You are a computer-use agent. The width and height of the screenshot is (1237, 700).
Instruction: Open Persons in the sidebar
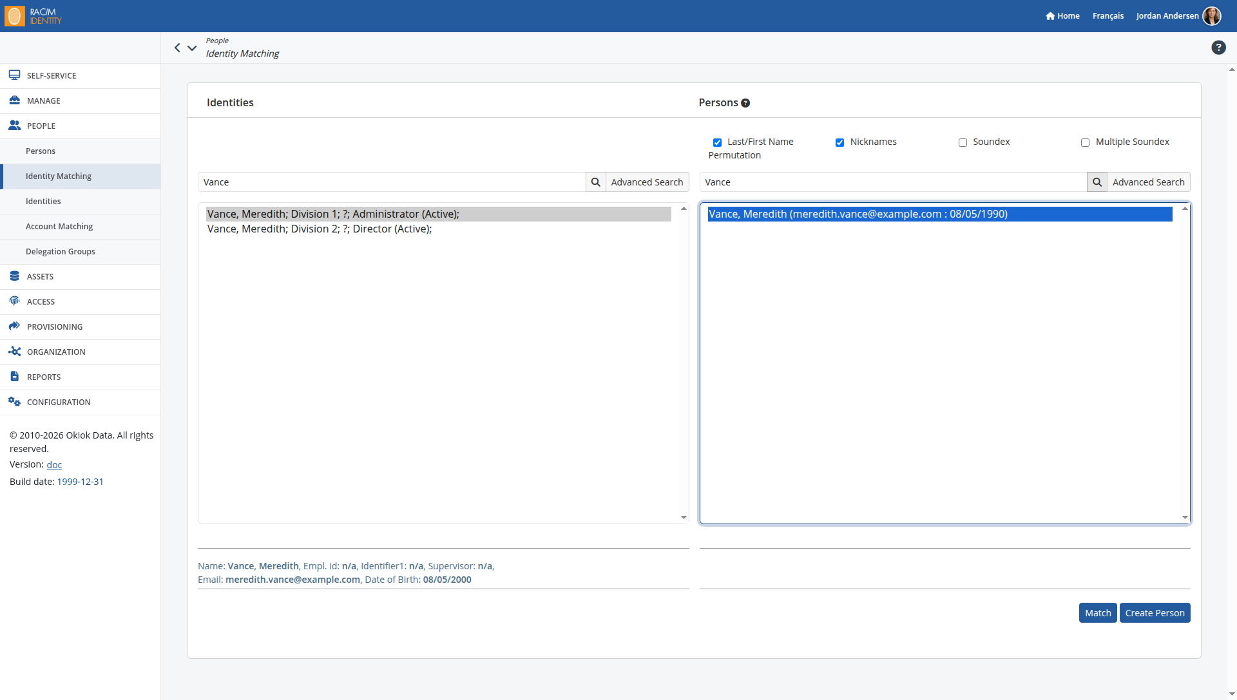[x=81, y=151]
